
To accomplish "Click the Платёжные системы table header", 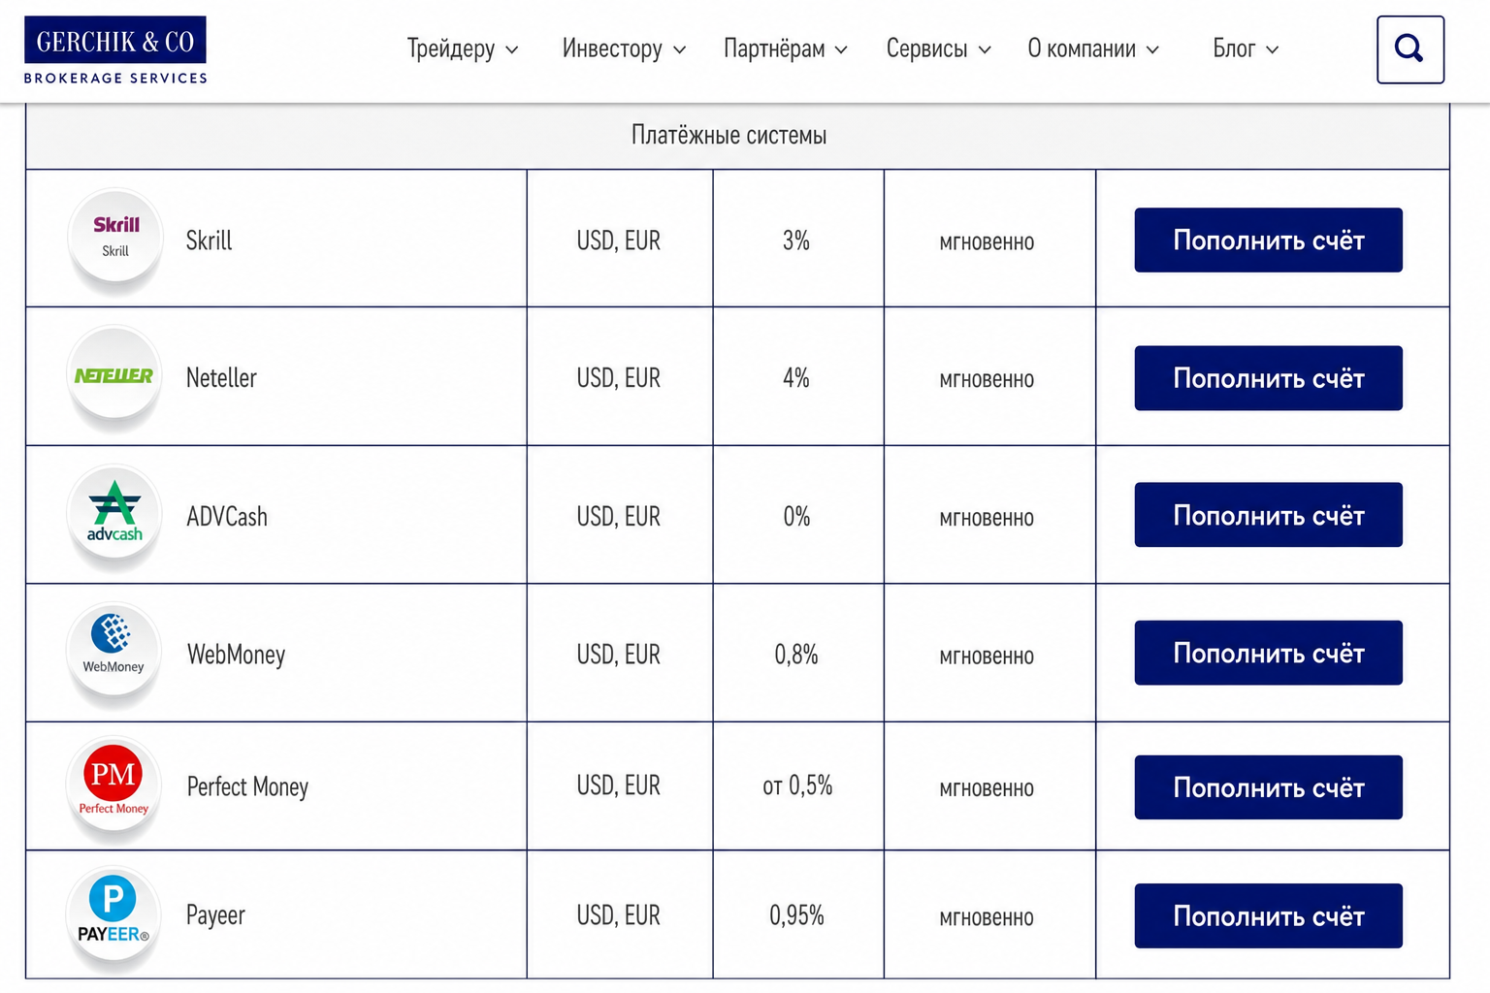I will [737, 136].
